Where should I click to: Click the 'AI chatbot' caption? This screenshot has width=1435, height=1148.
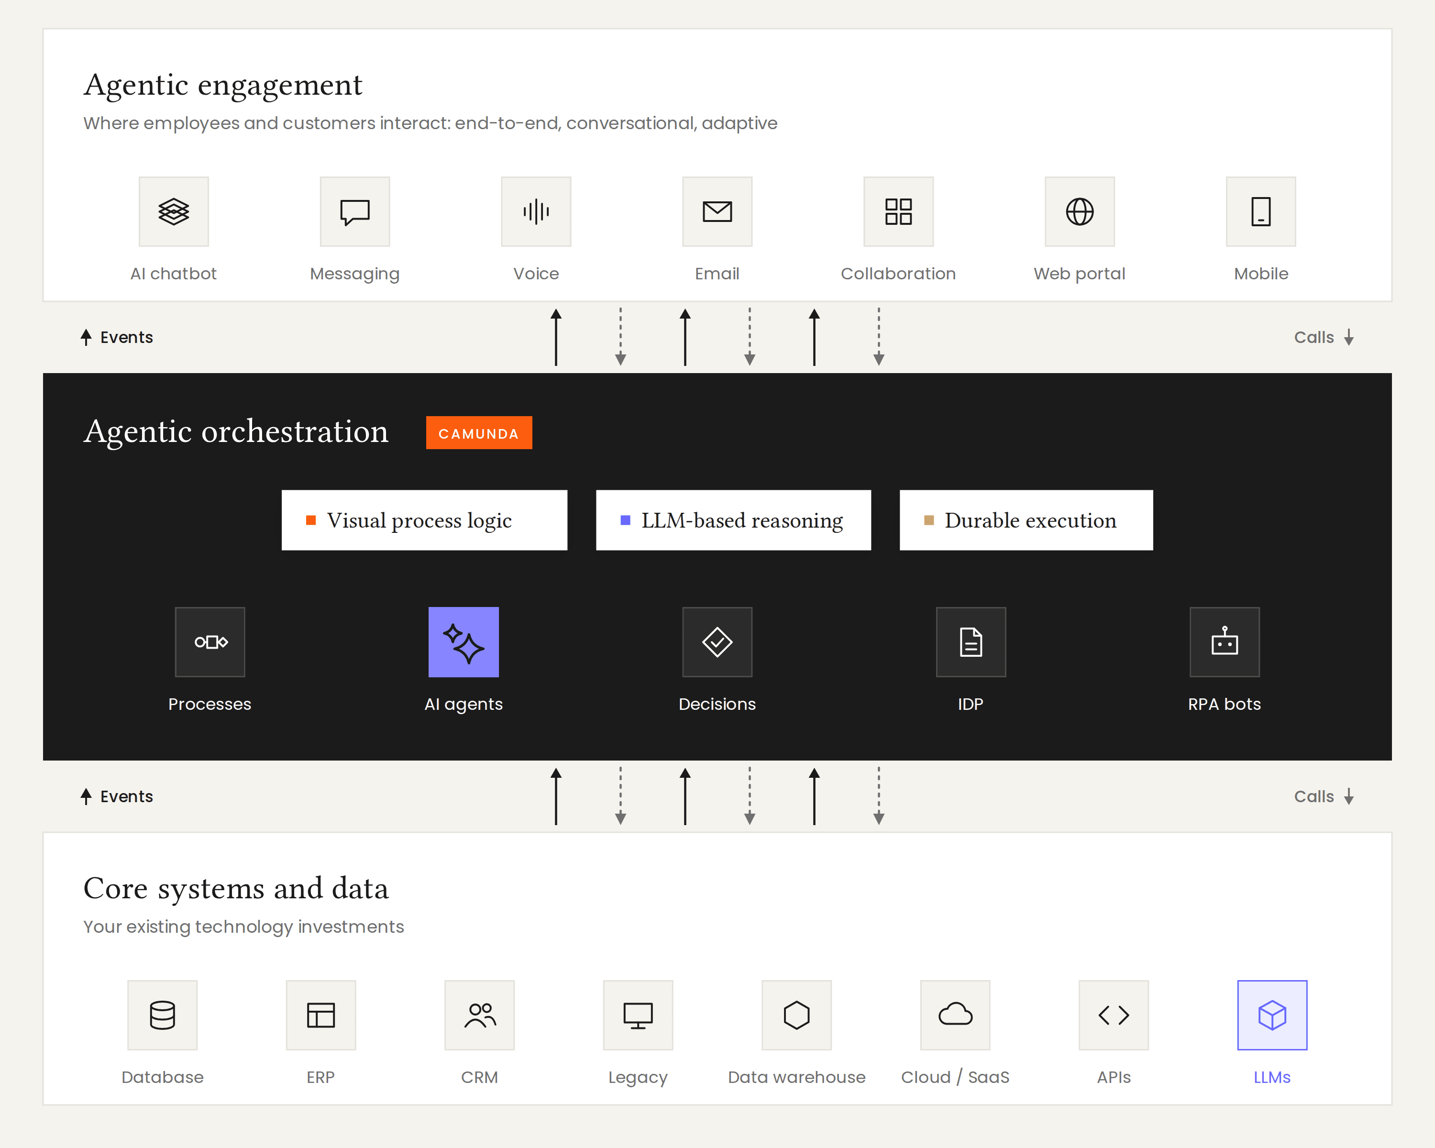click(174, 274)
